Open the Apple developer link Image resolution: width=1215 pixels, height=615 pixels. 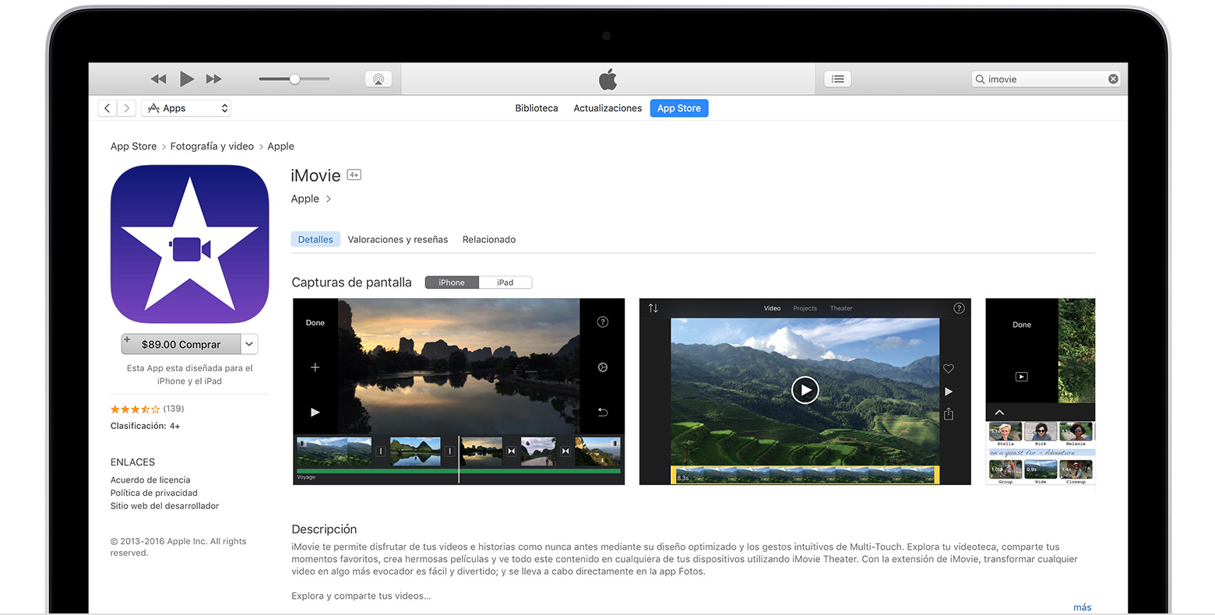click(x=311, y=199)
